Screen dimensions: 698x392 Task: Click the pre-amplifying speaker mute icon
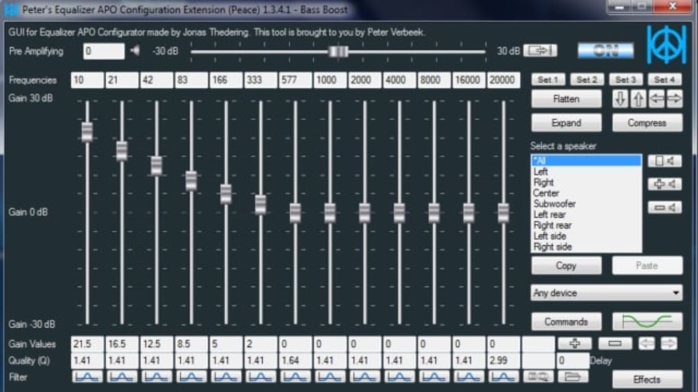135,51
